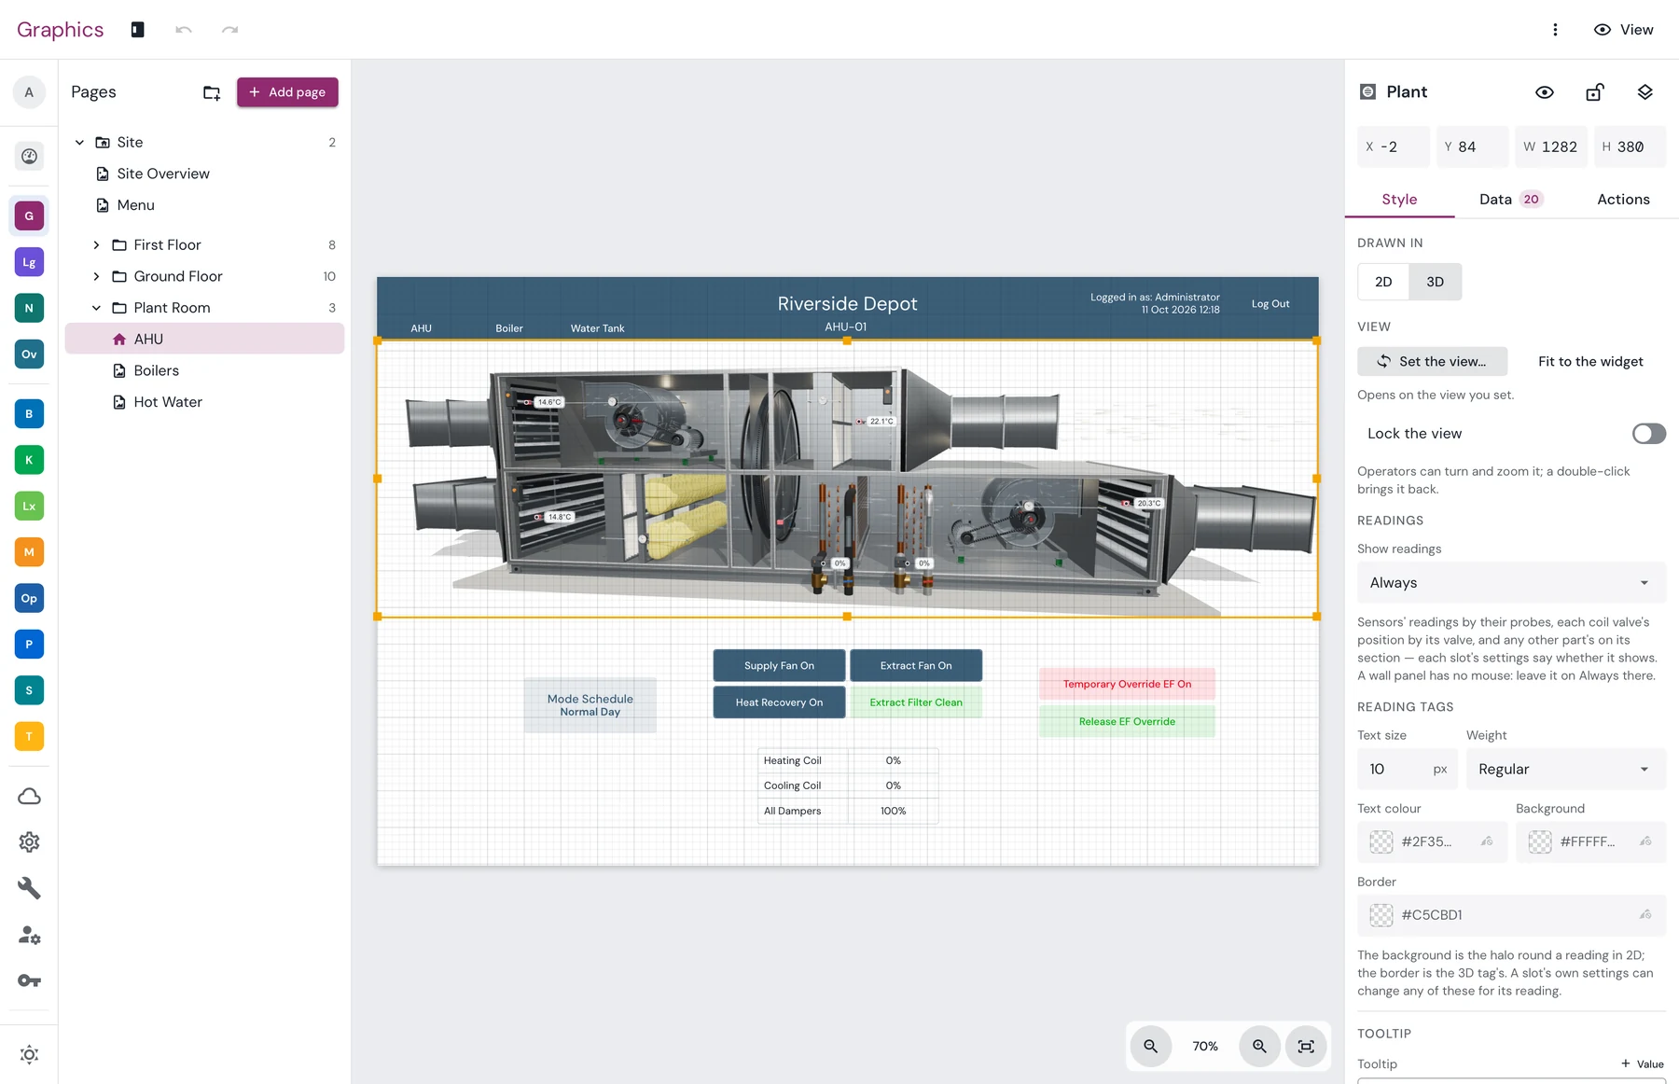Click the W width field
Screen dimensions: 1679x1084
1550,147
